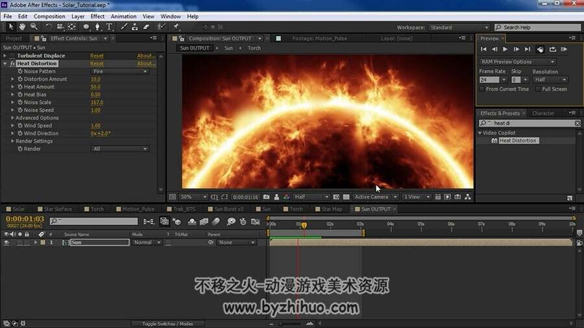Screen dimensions: 584x328
Task: Open Noise Pattern Fire dropdown
Action: (119, 71)
